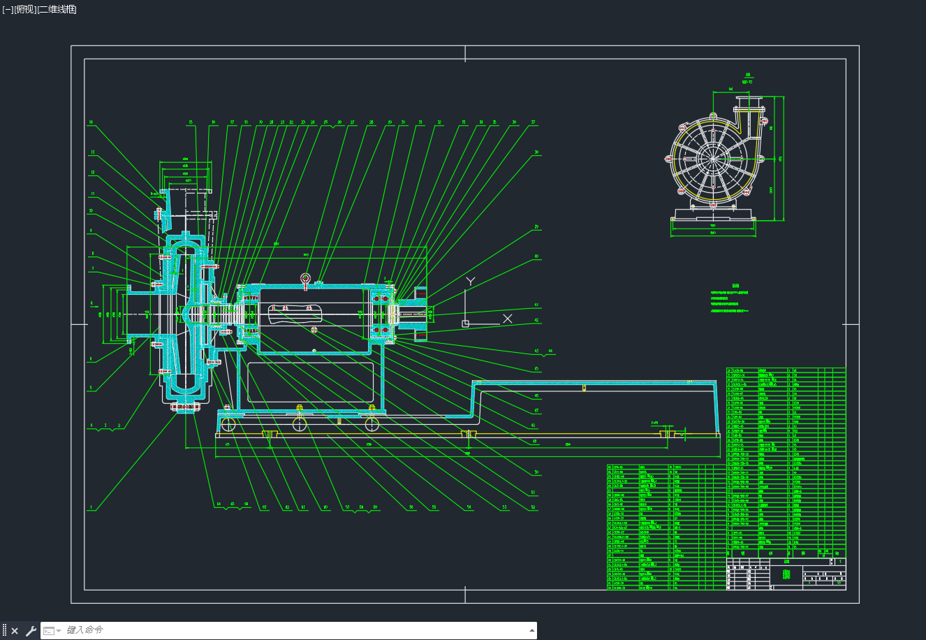926x640 pixels.
Task: Select the UCS icon with X and Y axes
Action: [487, 302]
